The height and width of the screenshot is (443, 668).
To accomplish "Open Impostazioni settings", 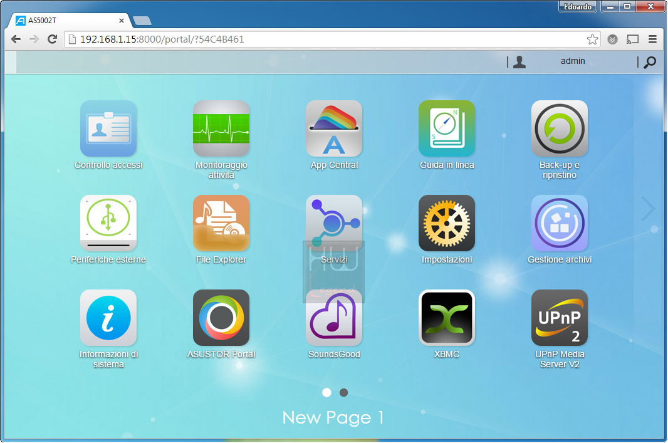I will tap(446, 223).
